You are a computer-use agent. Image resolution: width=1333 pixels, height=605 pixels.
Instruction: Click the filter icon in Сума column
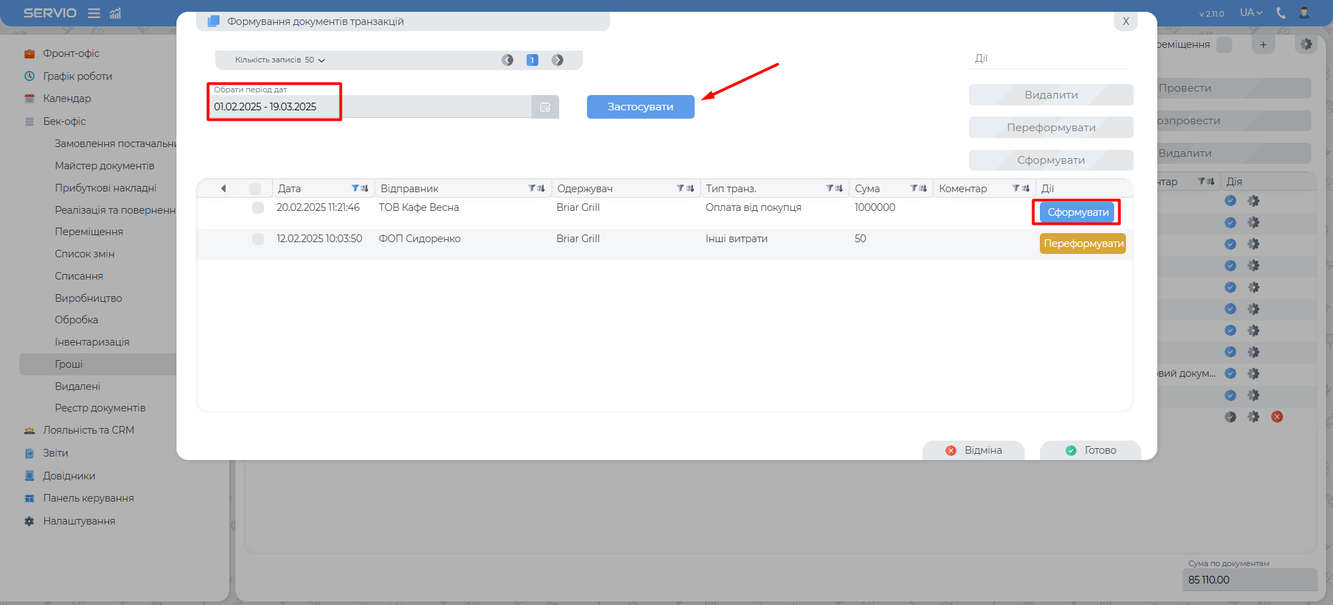click(914, 189)
